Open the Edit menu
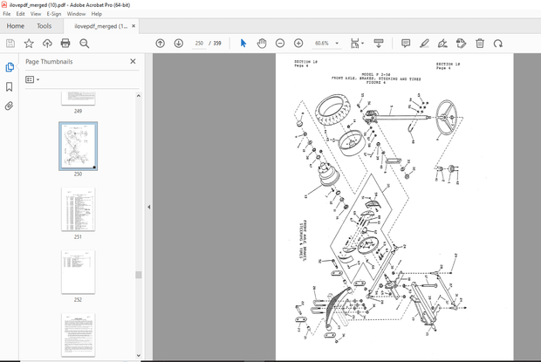 pos(20,14)
